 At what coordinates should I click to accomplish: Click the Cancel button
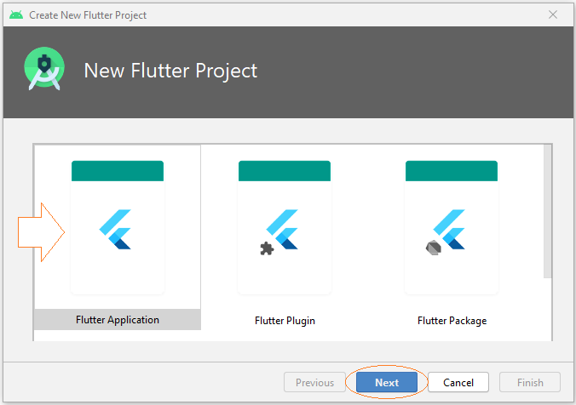(x=458, y=382)
